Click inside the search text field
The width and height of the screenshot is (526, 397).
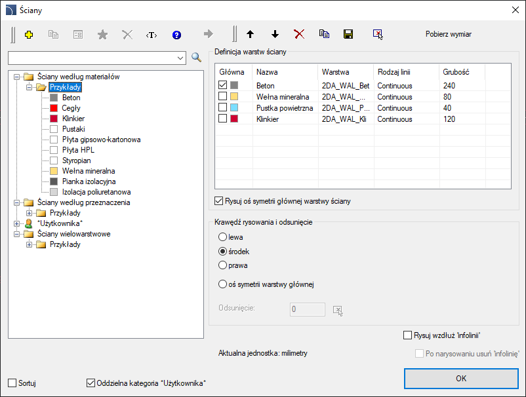pos(92,58)
